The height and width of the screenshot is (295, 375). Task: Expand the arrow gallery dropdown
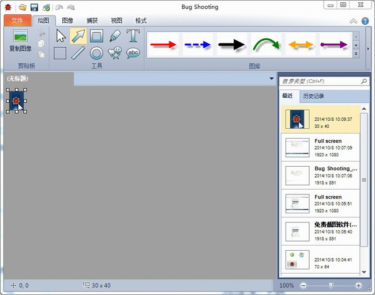tap(356, 54)
